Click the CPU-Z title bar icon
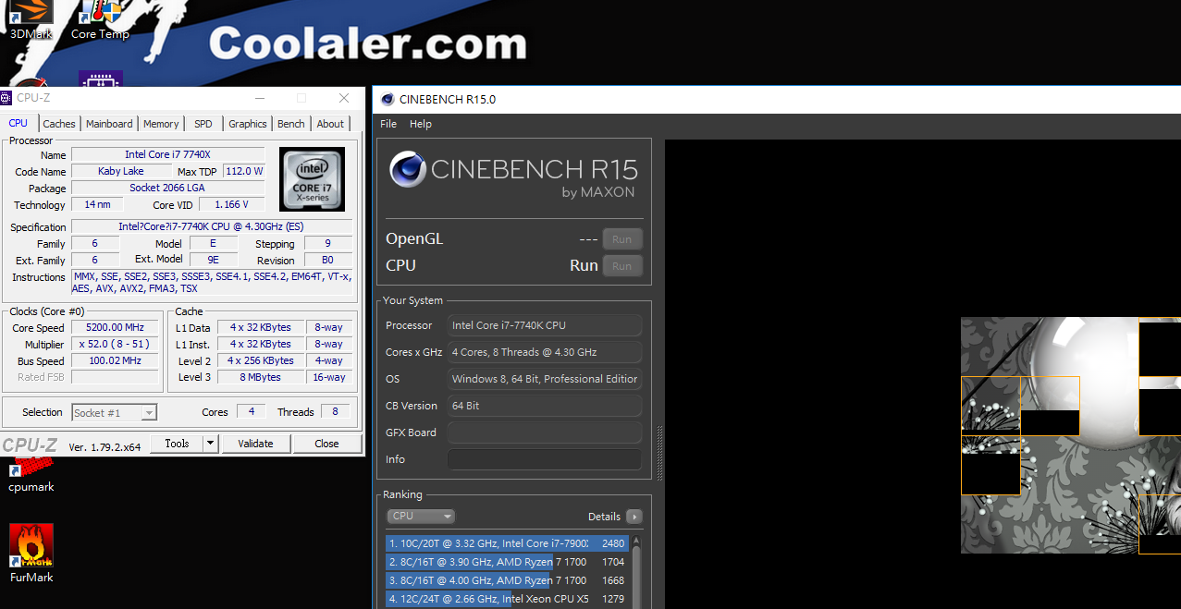Screen dimensions: 1181x609 pos(6,98)
